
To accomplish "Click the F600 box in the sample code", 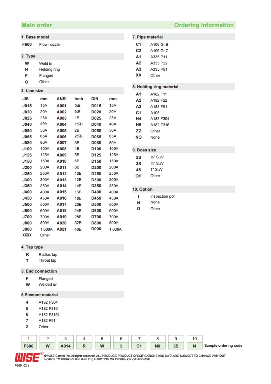I will click(29, 346).
